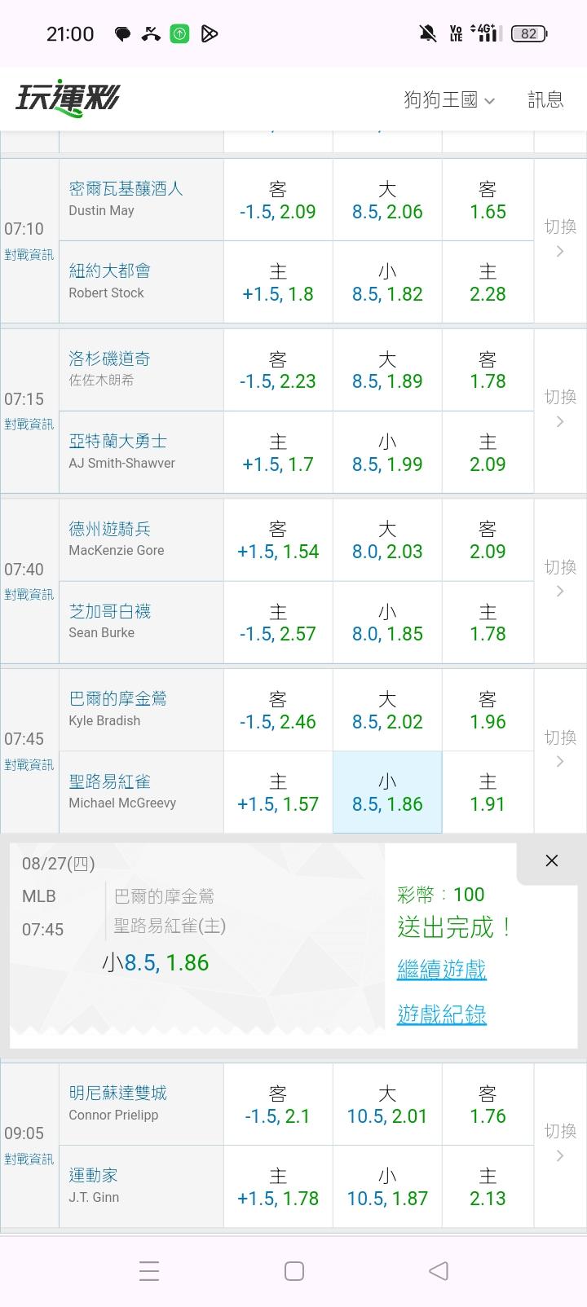Select under 小 8.0, 1.85
The image size is (587, 1307).
point(387,622)
